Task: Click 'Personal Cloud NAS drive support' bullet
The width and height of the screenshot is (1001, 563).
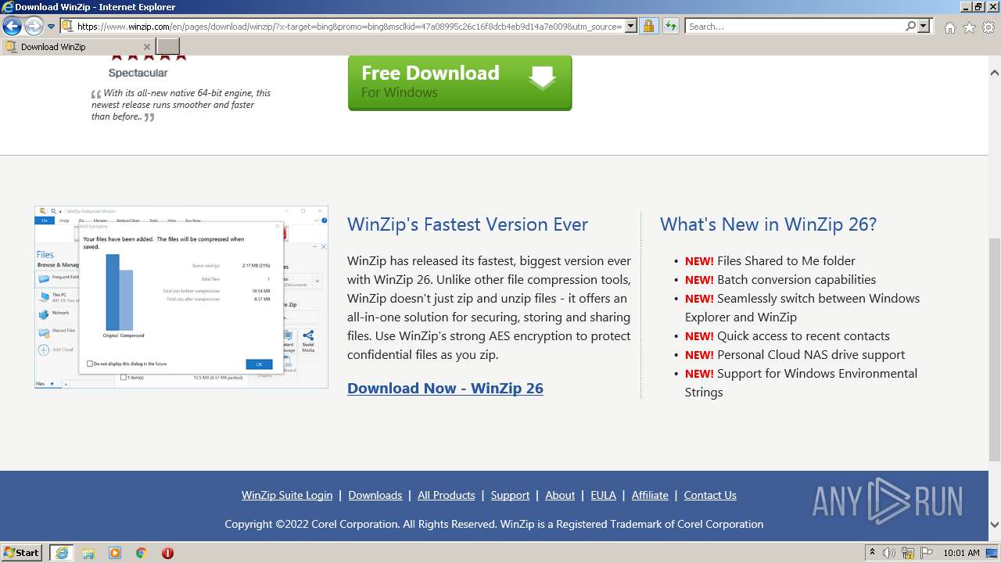Action: click(811, 354)
